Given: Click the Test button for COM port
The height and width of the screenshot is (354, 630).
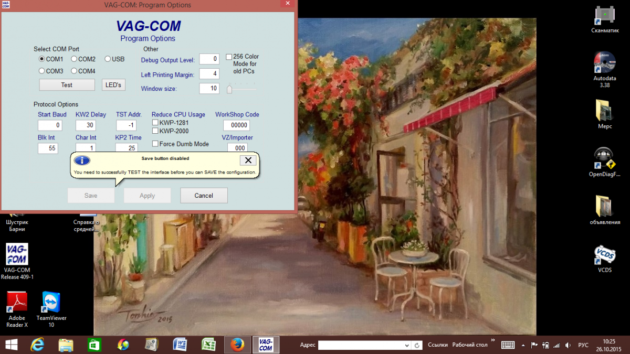Looking at the screenshot, I should pos(67,85).
